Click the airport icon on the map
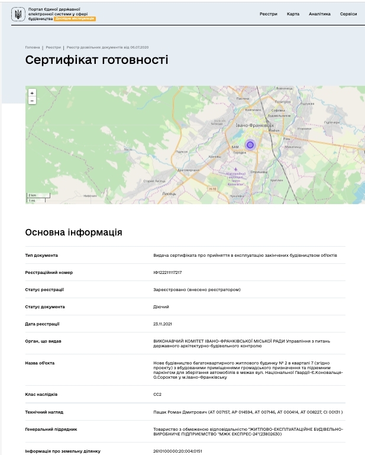This screenshot has height=455, width=365. pos(235,169)
